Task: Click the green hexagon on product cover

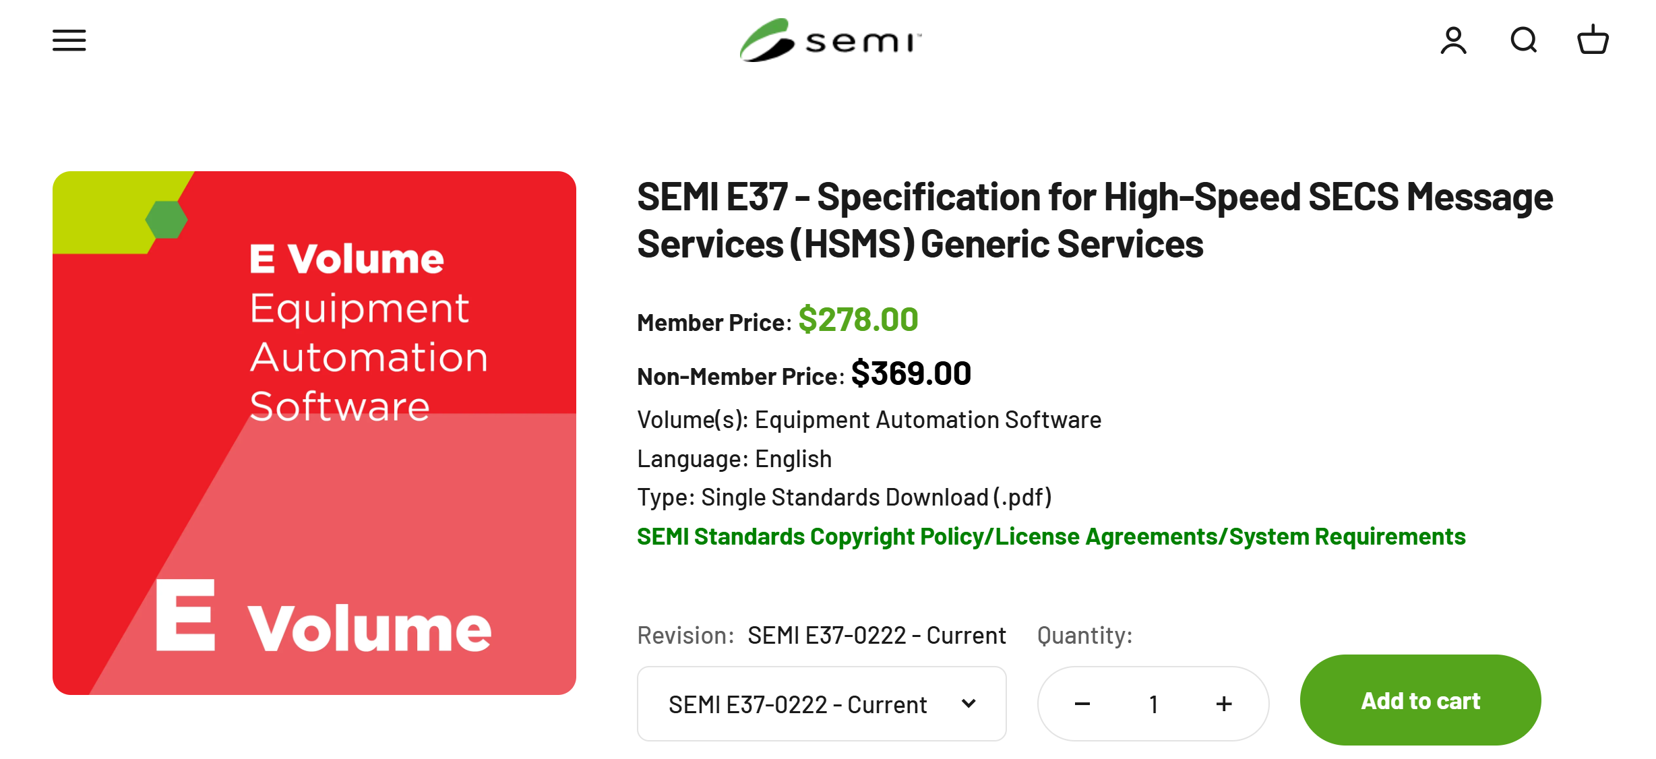Action: pyautogui.click(x=166, y=220)
